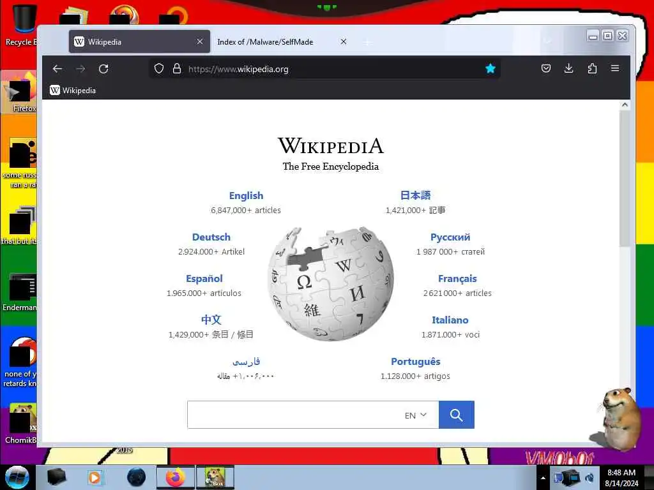654x490 pixels.
Task: Go back to the previous page
Action: click(57, 69)
